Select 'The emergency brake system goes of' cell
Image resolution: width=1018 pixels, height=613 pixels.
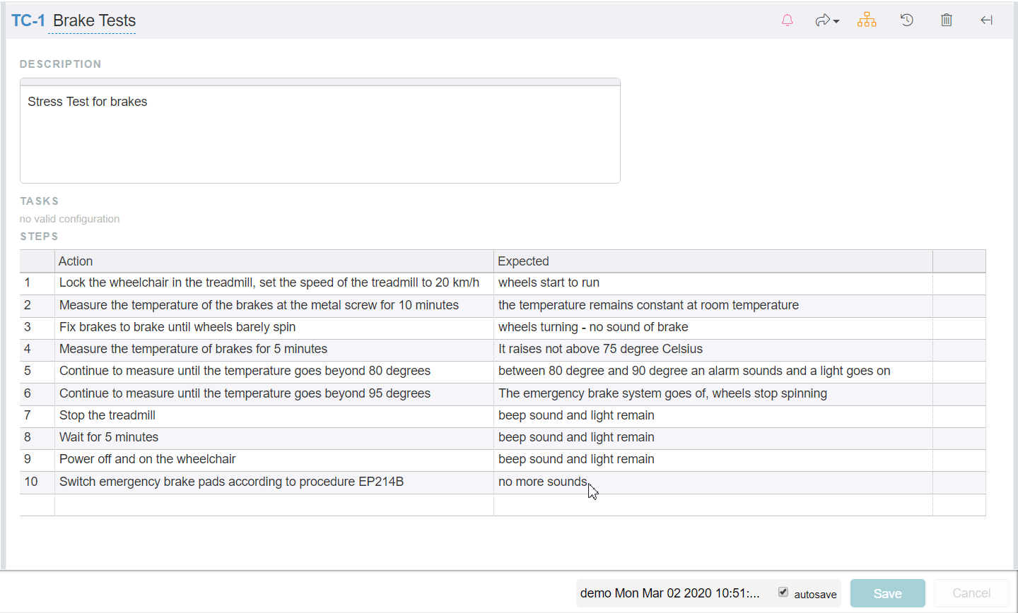pyautogui.click(x=713, y=394)
